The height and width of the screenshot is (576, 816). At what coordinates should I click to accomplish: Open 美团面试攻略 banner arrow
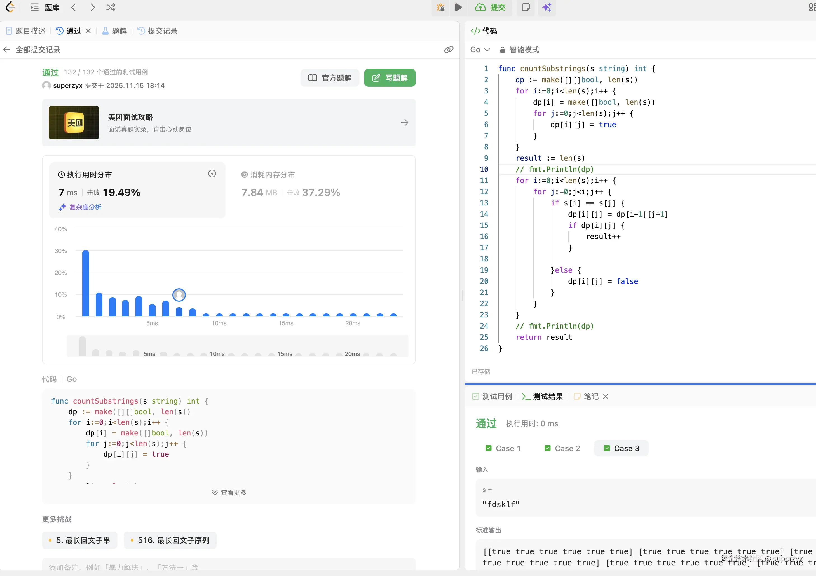pos(404,123)
